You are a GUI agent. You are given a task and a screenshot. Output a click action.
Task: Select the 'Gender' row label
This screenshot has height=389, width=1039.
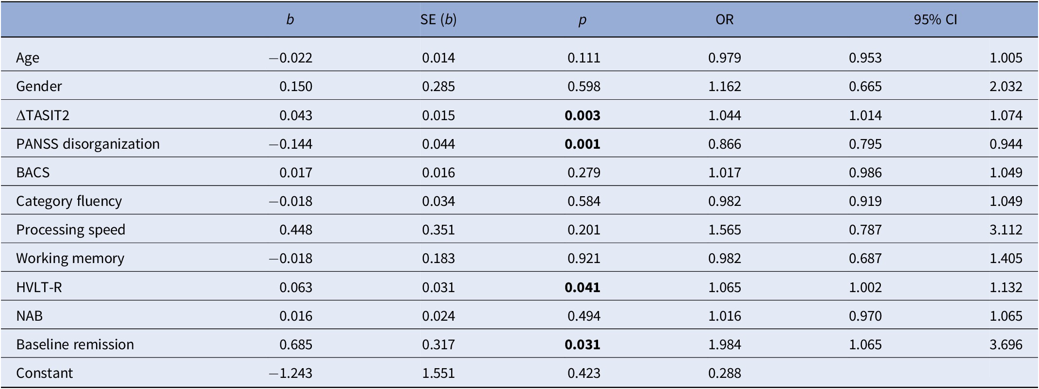(39, 87)
